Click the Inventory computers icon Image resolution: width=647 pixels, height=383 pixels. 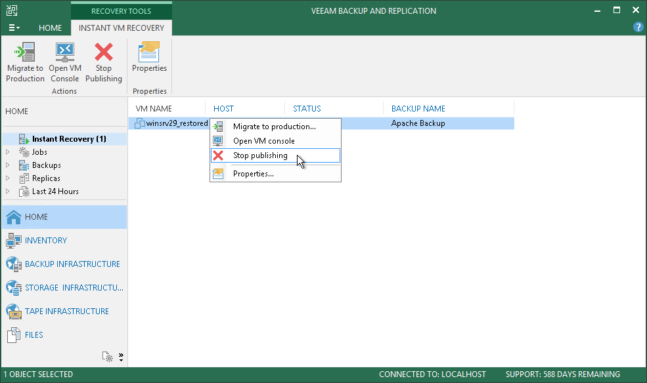pos(14,241)
